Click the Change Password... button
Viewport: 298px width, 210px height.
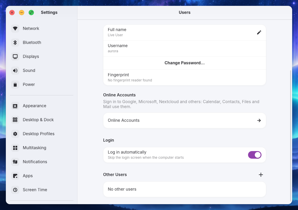[185, 63]
